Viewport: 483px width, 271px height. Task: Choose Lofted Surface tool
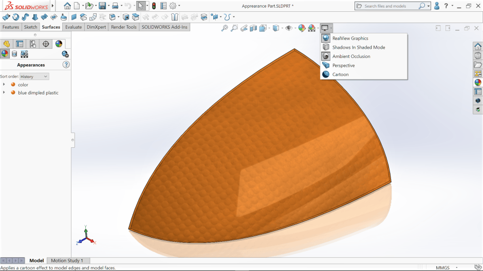click(35, 17)
